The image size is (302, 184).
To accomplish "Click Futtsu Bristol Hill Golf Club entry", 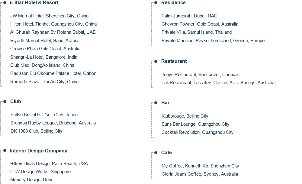I will [x=44, y=115].
